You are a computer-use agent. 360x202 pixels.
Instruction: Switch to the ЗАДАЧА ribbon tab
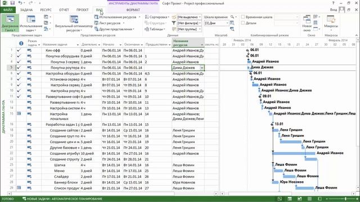(26, 10)
